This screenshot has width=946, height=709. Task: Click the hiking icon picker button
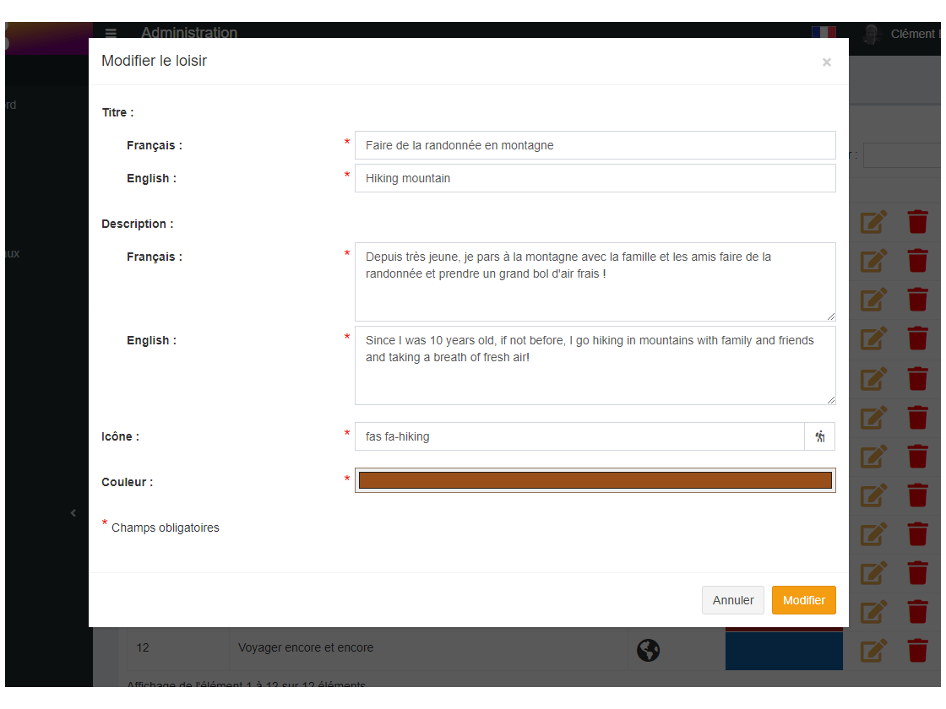pos(819,436)
